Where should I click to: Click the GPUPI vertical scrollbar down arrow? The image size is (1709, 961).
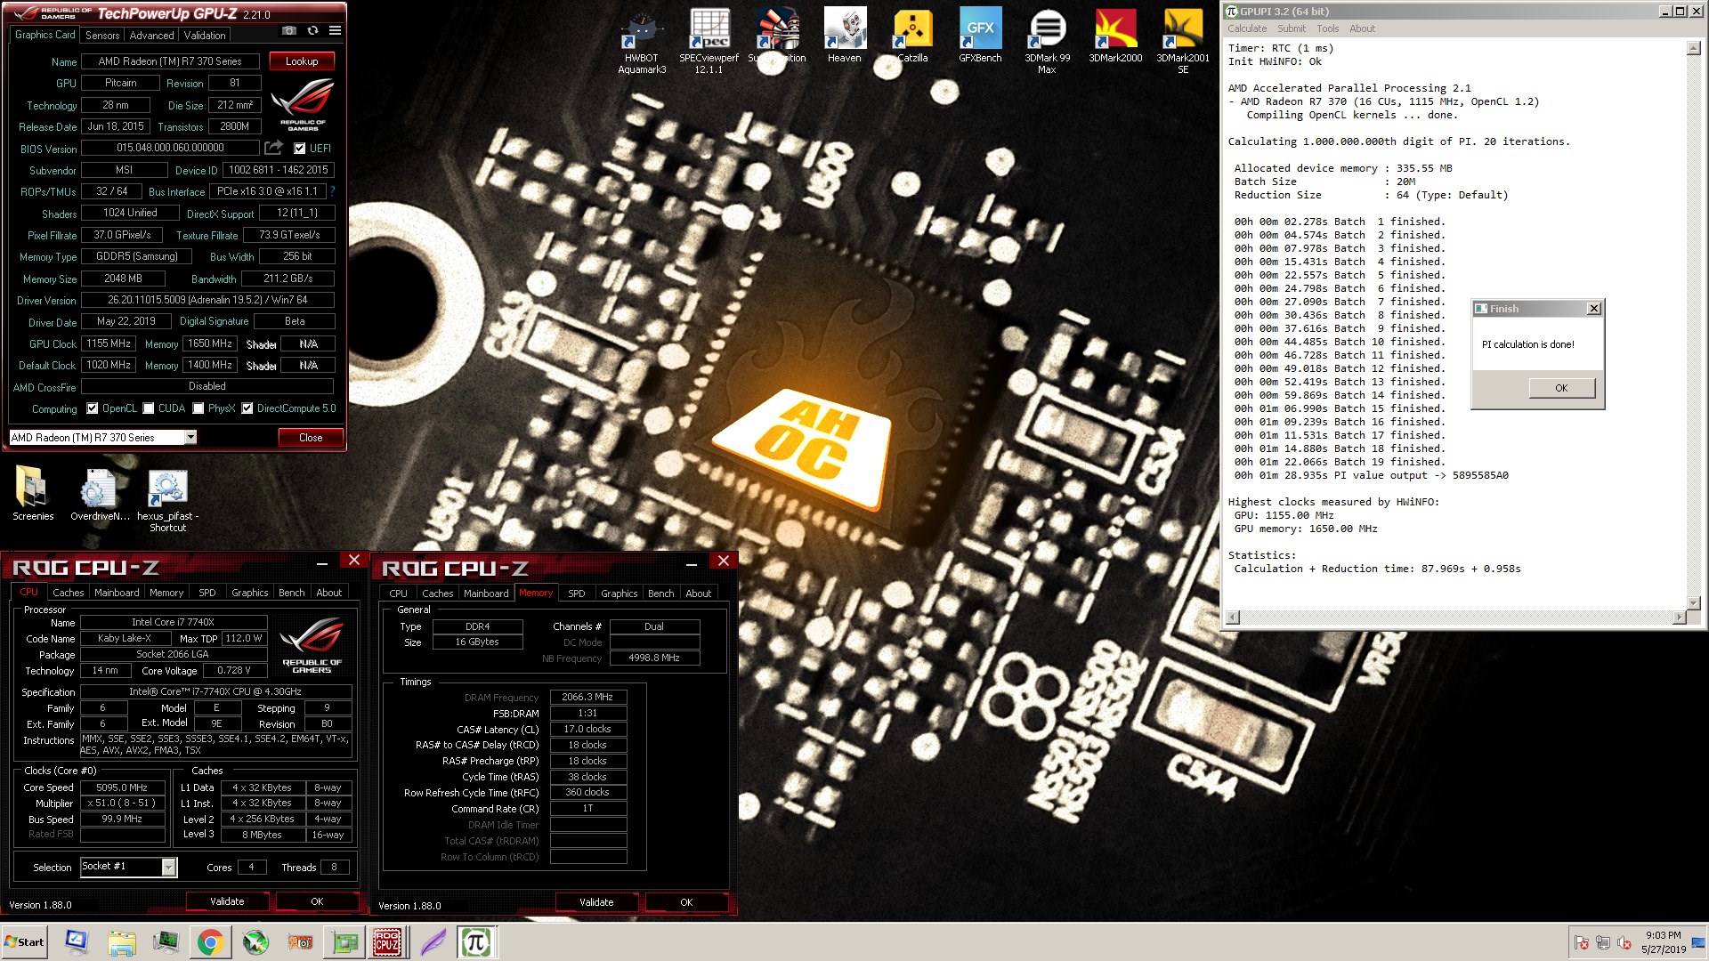pos(1694,602)
